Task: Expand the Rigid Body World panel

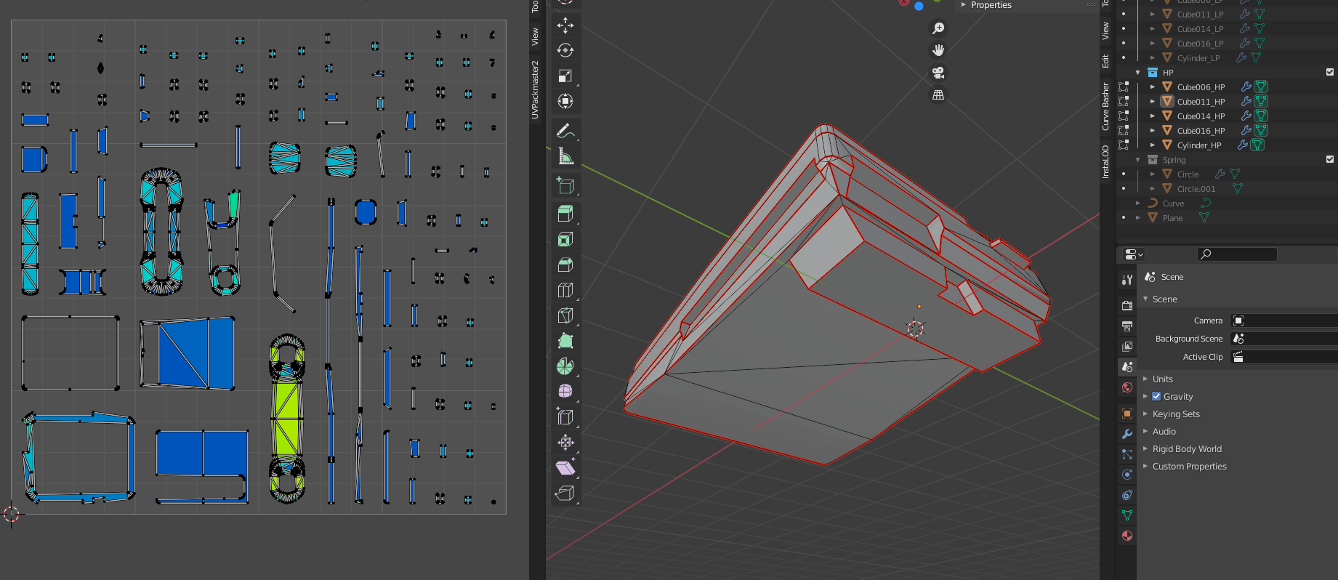Action: 1186,449
